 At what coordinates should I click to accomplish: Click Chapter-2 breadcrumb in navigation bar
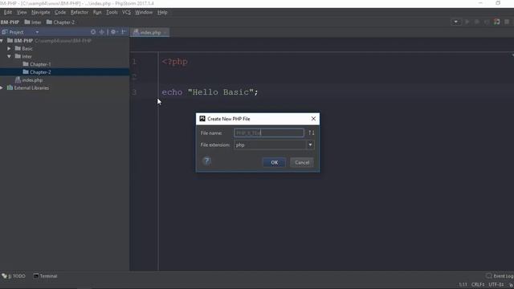(61, 22)
